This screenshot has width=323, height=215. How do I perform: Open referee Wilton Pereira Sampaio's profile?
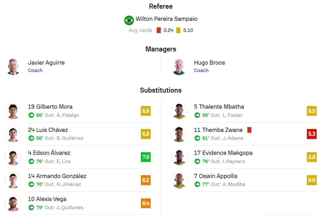tap(167, 19)
